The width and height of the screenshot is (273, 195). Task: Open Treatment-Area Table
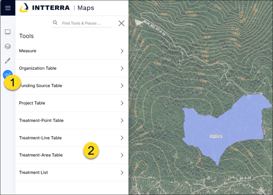(72, 155)
